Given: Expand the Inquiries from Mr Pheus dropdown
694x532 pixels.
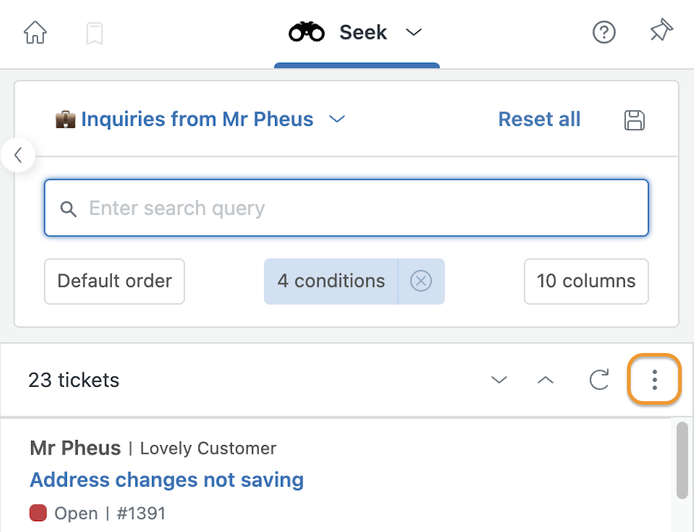Looking at the screenshot, I should pyautogui.click(x=337, y=119).
